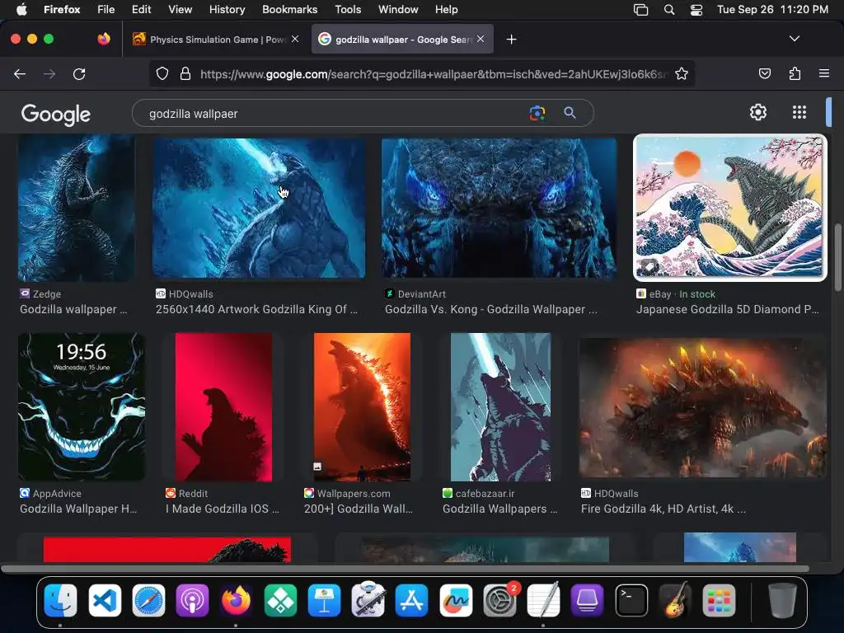Open Reddit I Made Godzilla iOS link
Screen dimensions: 844x633
point(223,509)
